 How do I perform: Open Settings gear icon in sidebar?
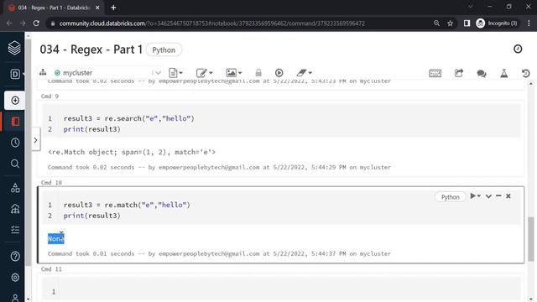pyautogui.click(x=15, y=277)
